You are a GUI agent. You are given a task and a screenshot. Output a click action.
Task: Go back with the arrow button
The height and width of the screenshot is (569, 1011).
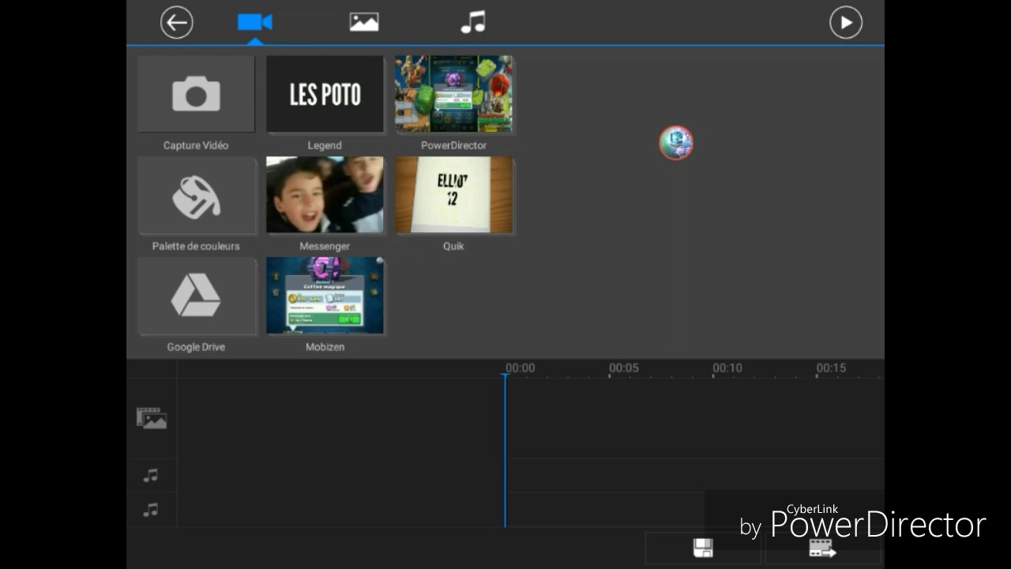pyautogui.click(x=176, y=22)
